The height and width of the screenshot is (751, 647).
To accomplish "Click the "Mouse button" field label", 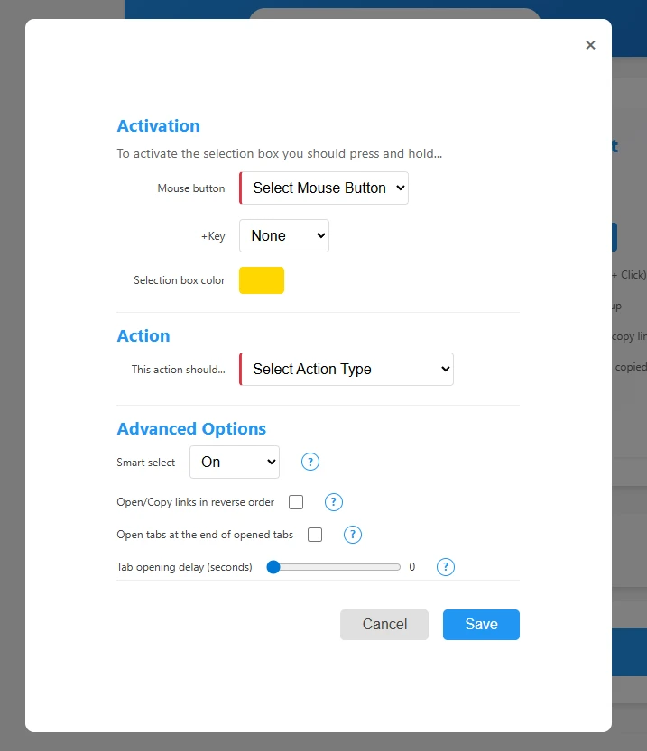I will (191, 188).
